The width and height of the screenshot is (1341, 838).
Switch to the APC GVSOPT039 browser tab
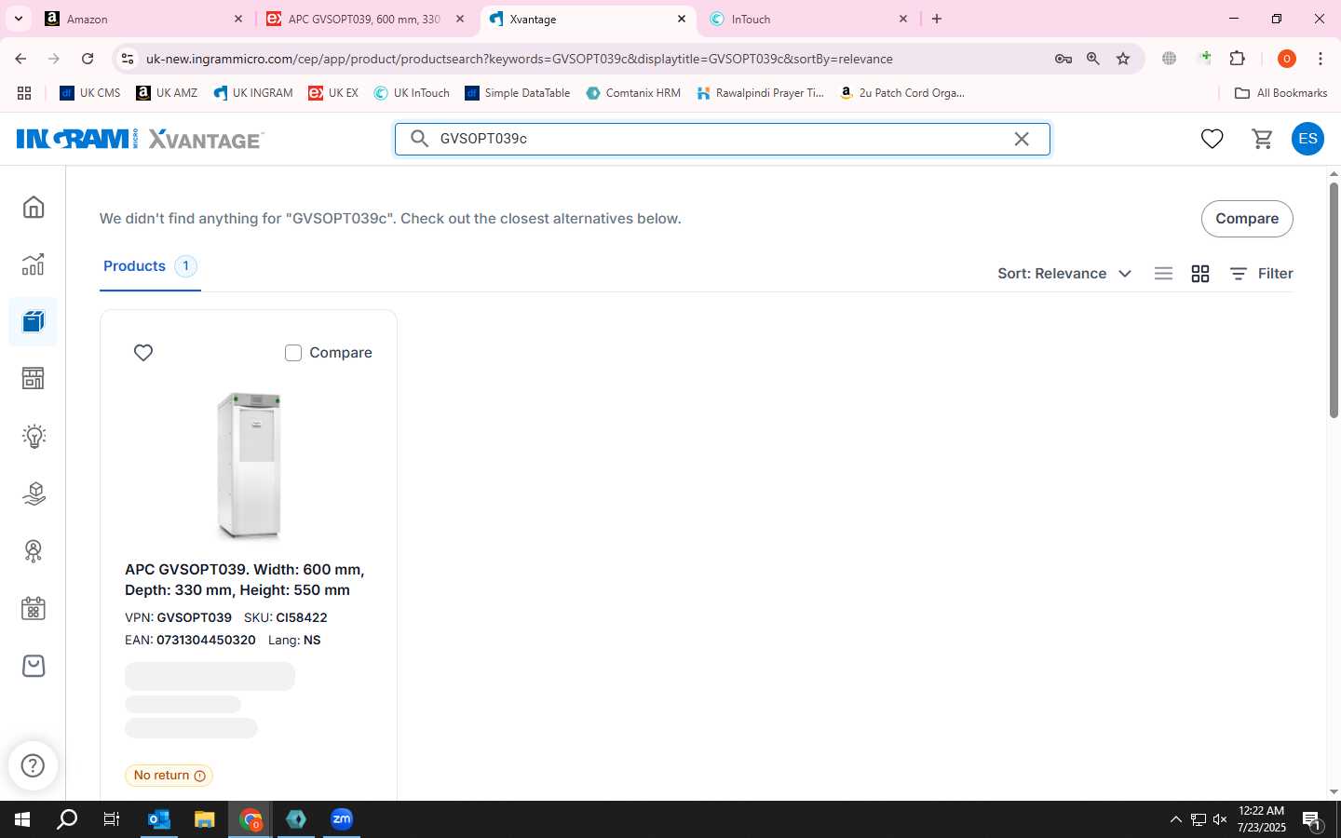pyautogui.click(x=363, y=19)
